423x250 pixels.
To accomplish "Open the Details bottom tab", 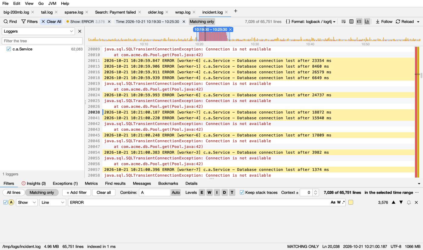I will point(192,183).
